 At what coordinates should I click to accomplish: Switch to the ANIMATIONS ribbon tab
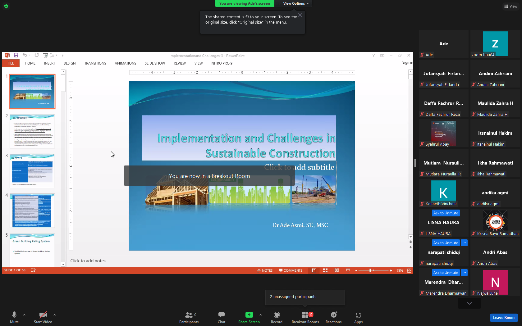click(x=125, y=63)
